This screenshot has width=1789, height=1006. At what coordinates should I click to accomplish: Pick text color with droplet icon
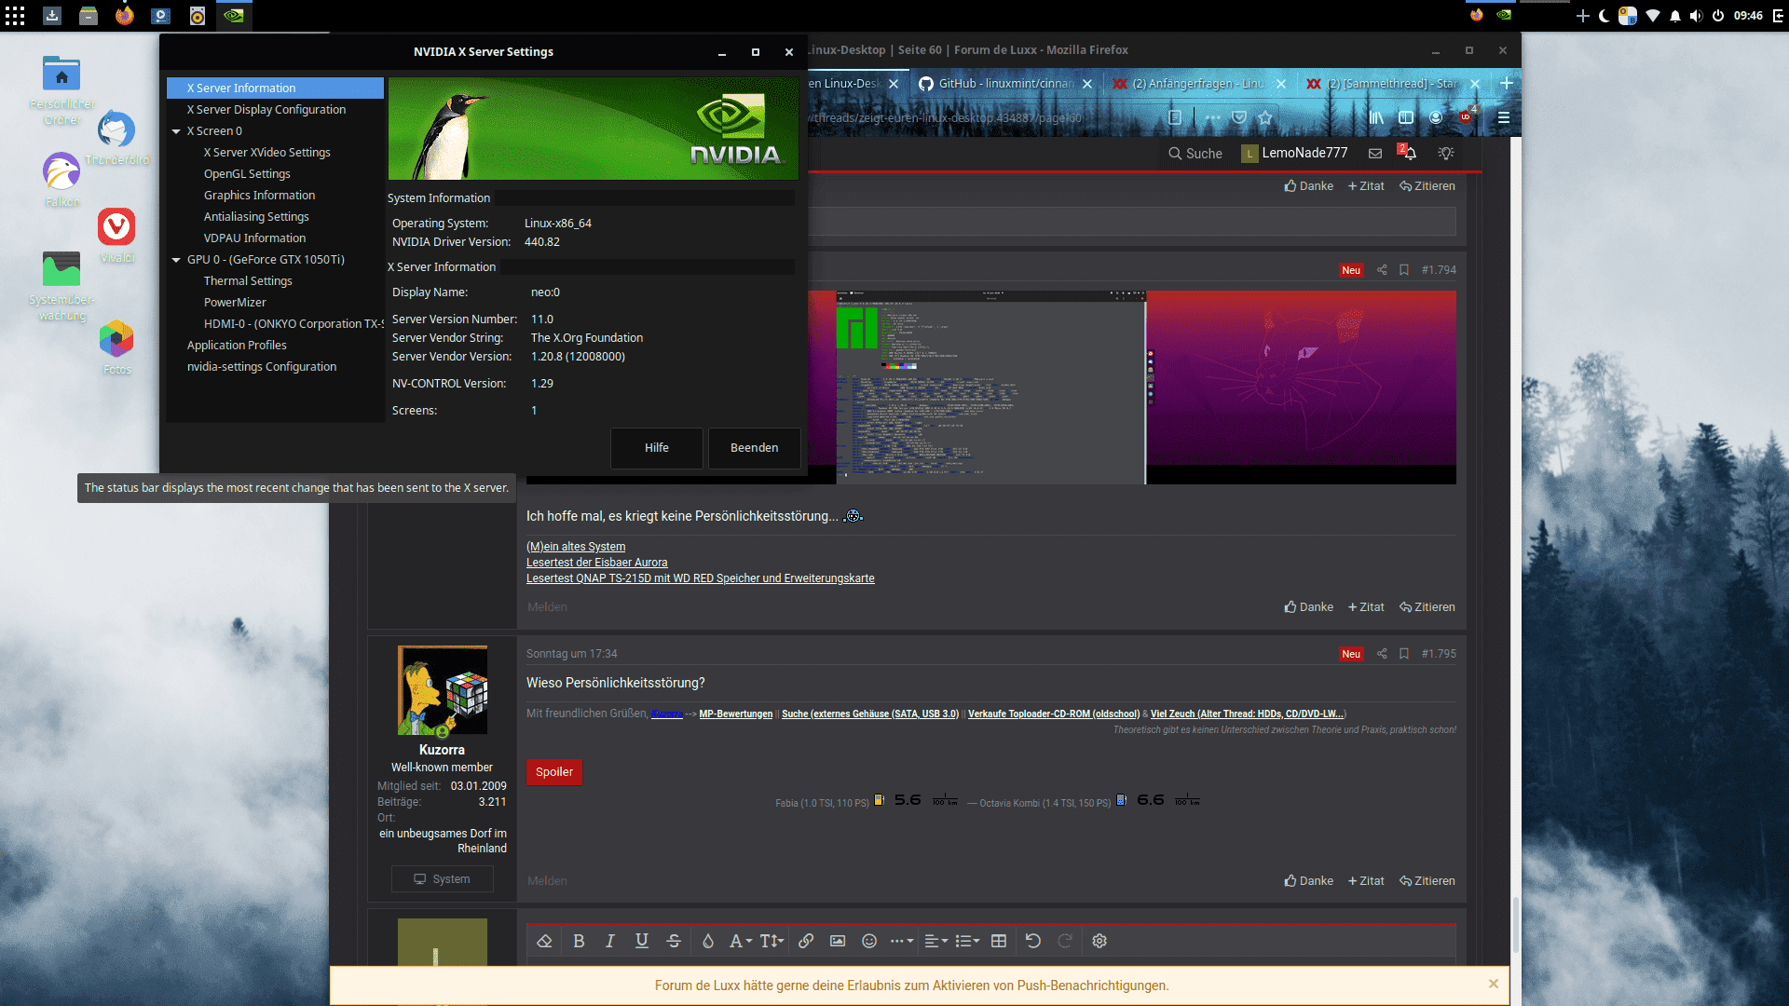point(708,941)
